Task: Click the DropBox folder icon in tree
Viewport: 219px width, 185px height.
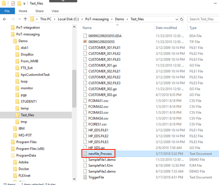Action: click(x=17, y=54)
